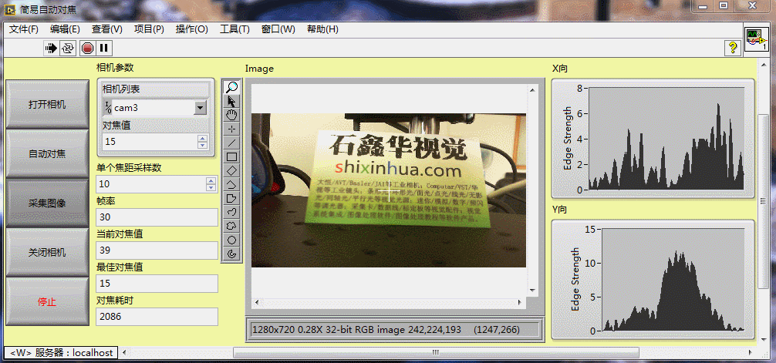776x363 pixels.
Task: Click the Run Continuously icon
Action: [69, 48]
